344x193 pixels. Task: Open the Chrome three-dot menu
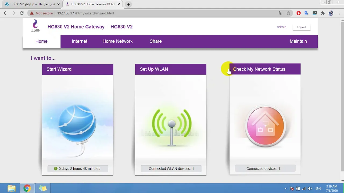click(339, 13)
